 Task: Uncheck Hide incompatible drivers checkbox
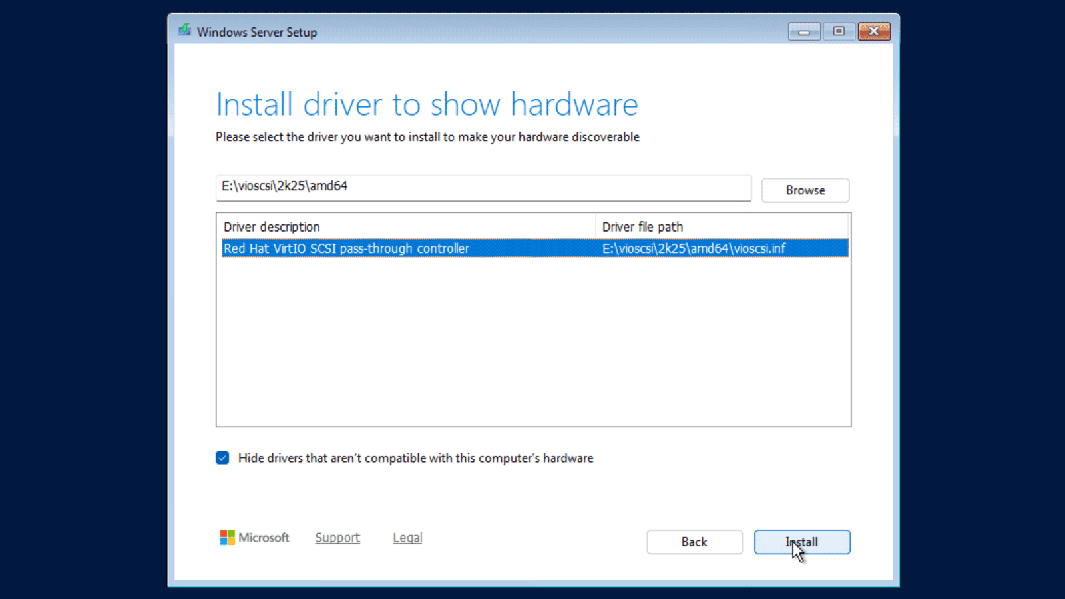pos(222,458)
